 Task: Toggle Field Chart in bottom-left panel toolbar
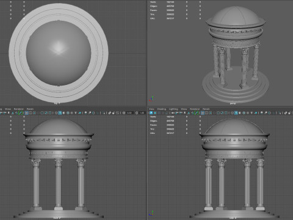click(x=42, y=113)
